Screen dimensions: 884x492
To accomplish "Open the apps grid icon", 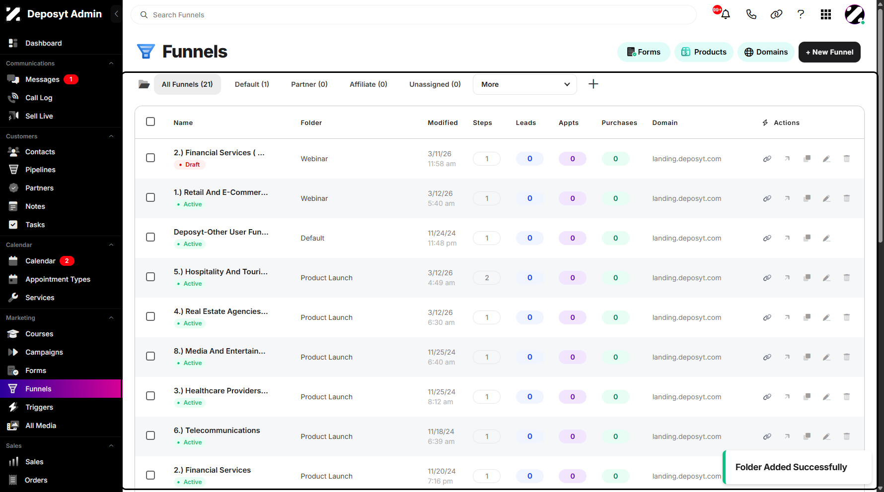I will coord(826,14).
